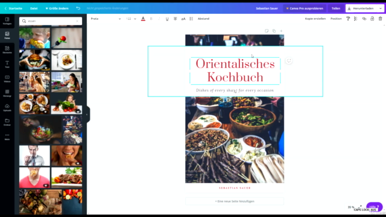Click the search magnifier icon
386x217 pixels.
24,21
